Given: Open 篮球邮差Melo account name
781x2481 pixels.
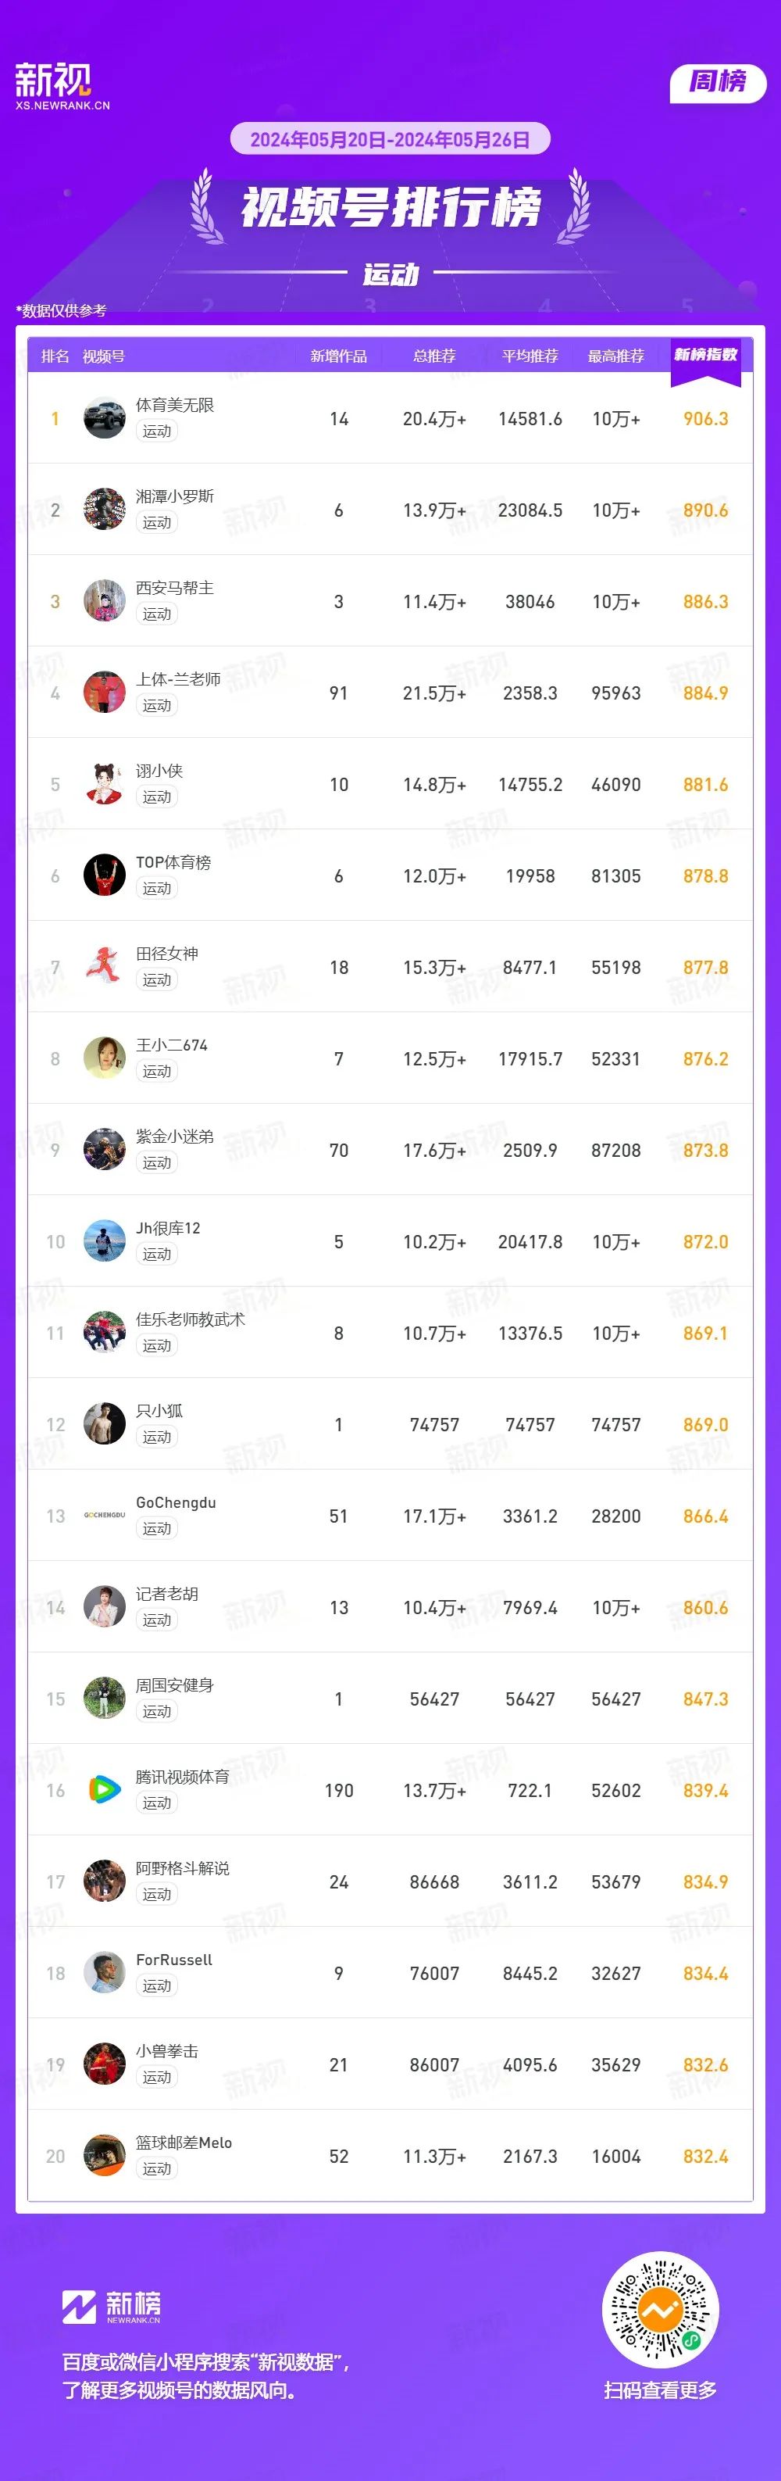Looking at the screenshot, I should tap(184, 2143).
